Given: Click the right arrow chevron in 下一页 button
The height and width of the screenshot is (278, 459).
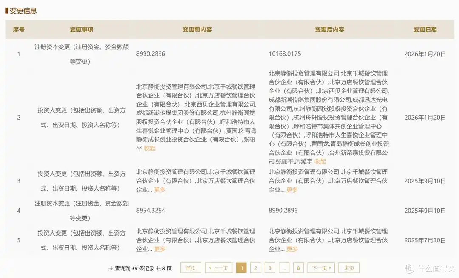Looking at the screenshot, I should click(331, 268).
